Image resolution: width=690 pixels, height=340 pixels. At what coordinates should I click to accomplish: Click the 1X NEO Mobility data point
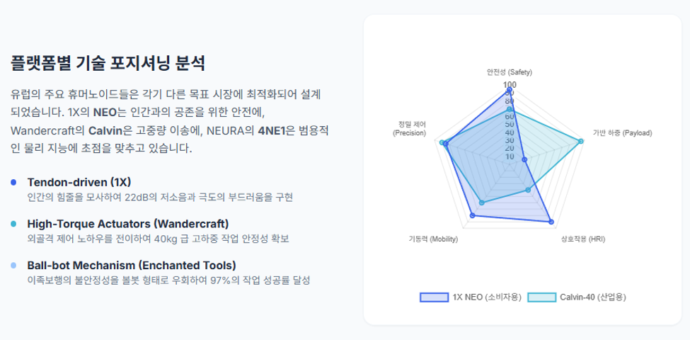(x=473, y=215)
